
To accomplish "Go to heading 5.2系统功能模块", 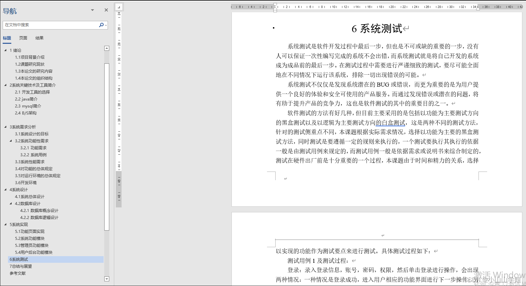I will [x=30, y=239].
